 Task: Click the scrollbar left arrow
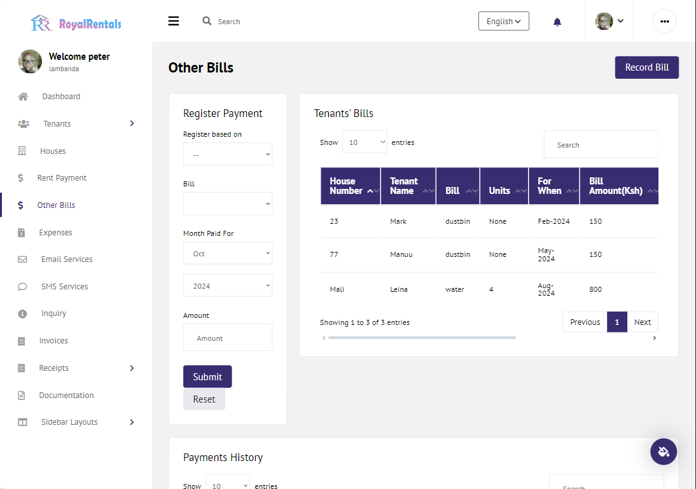click(324, 338)
